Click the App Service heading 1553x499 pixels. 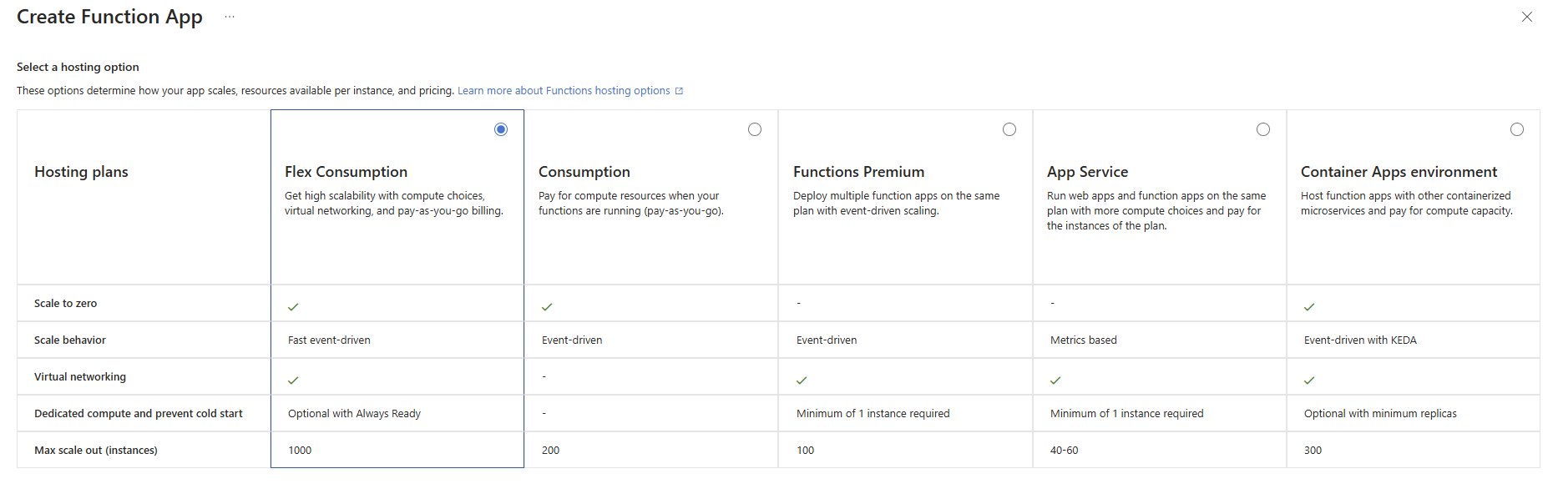click(x=1087, y=172)
